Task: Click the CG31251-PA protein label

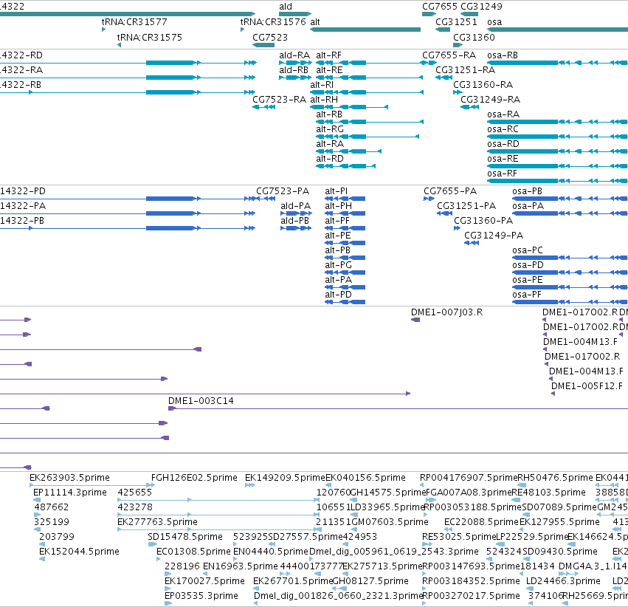Action: (466, 206)
